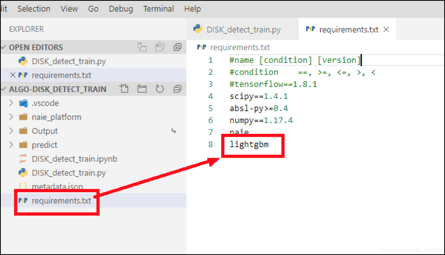The height and width of the screenshot is (255, 445).
Task: Click the Python icon of DISK_detect_train.py tab
Action: pos(198,29)
